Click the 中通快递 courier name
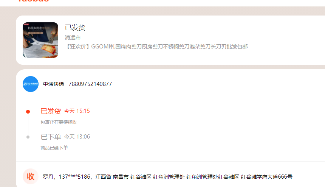Viewport: 325px width, 187px height. [54, 84]
